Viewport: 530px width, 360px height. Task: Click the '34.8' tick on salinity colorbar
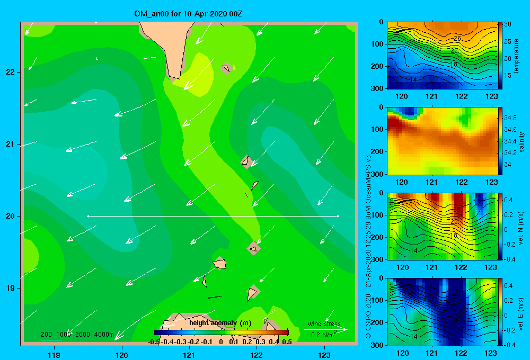(x=510, y=118)
